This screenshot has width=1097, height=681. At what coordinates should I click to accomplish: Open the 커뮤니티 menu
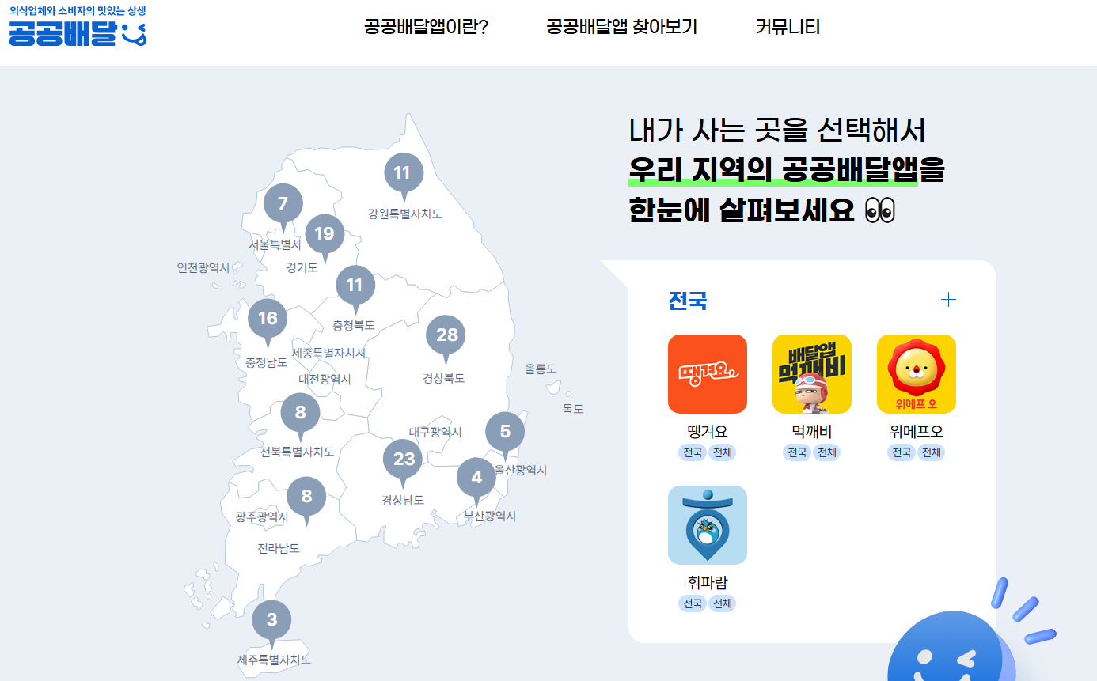[x=788, y=27]
